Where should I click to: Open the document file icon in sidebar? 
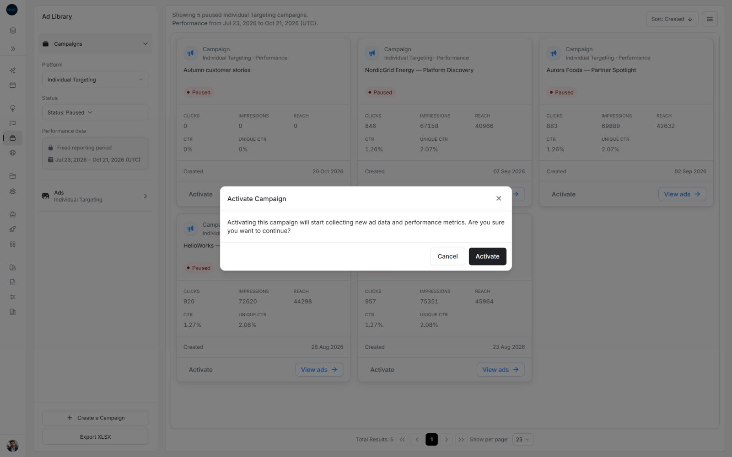tap(13, 282)
